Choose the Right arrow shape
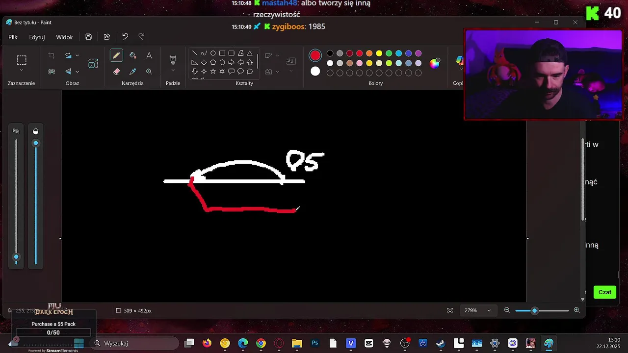Viewport: 628px width, 353px height. click(231, 62)
